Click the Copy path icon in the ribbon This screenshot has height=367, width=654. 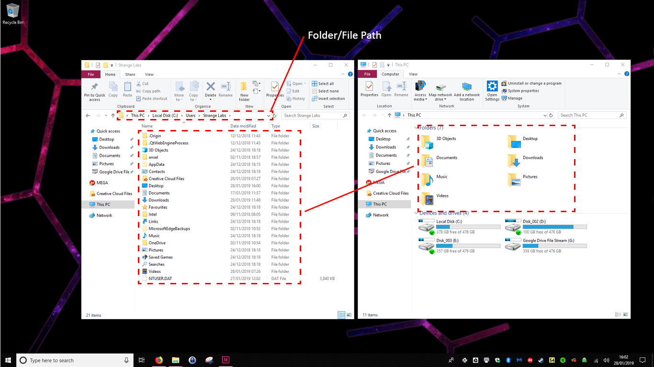point(151,91)
